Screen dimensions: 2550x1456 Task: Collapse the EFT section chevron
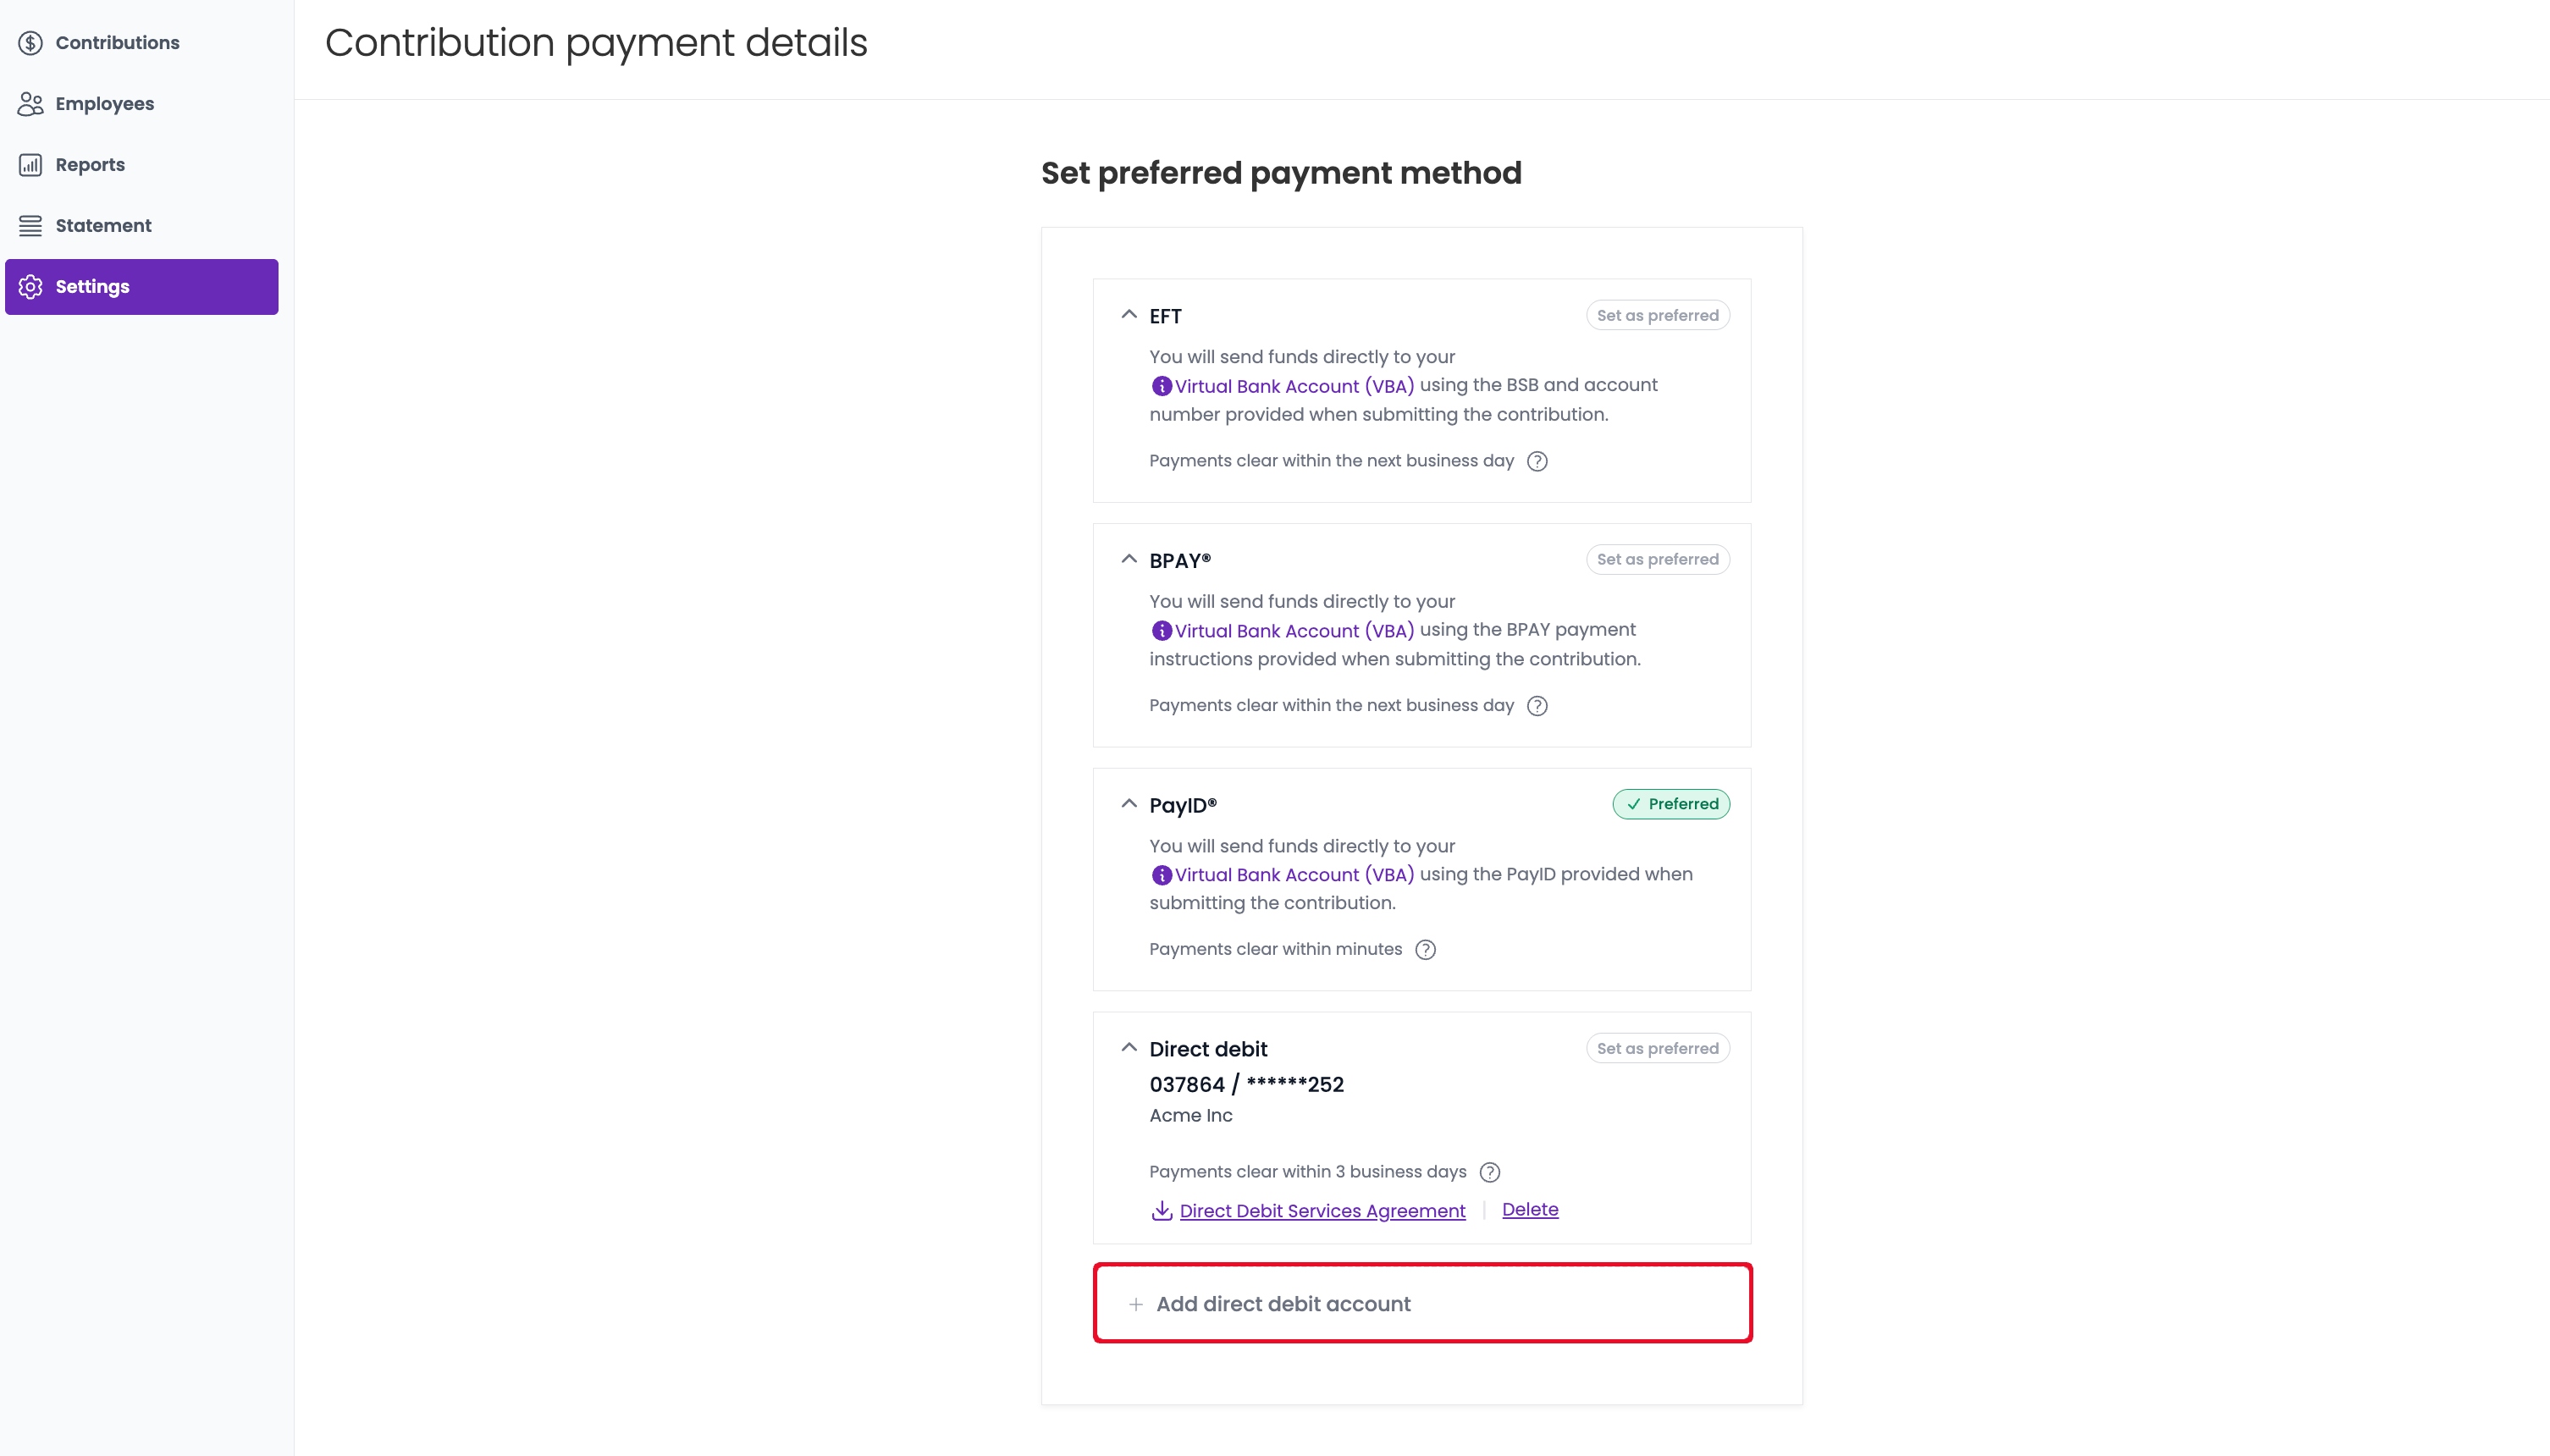click(x=1129, y=314)
